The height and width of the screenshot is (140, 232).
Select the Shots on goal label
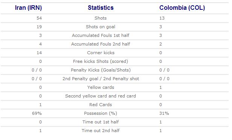click(101, 27)
